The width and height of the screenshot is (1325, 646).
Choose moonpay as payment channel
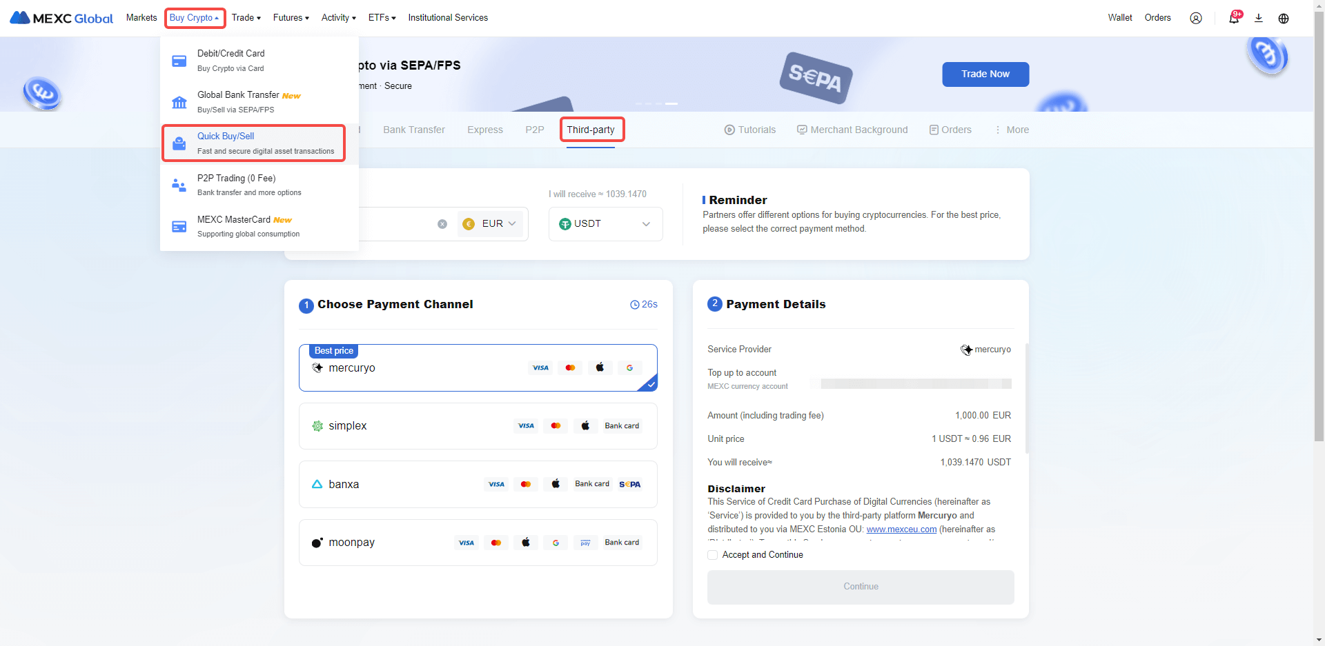click(x=478, y=543)
